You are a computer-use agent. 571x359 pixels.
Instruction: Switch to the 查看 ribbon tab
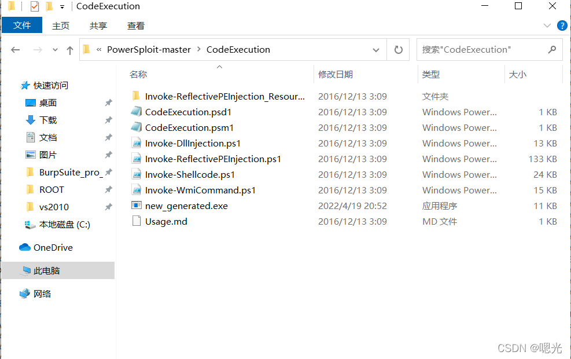136,25
